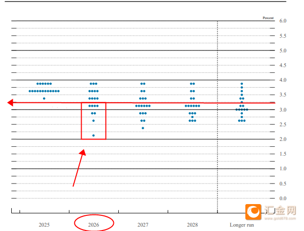Click the 2.0 y-axis value
This screenshot has width=304, height=231.
tap(283, 139)
